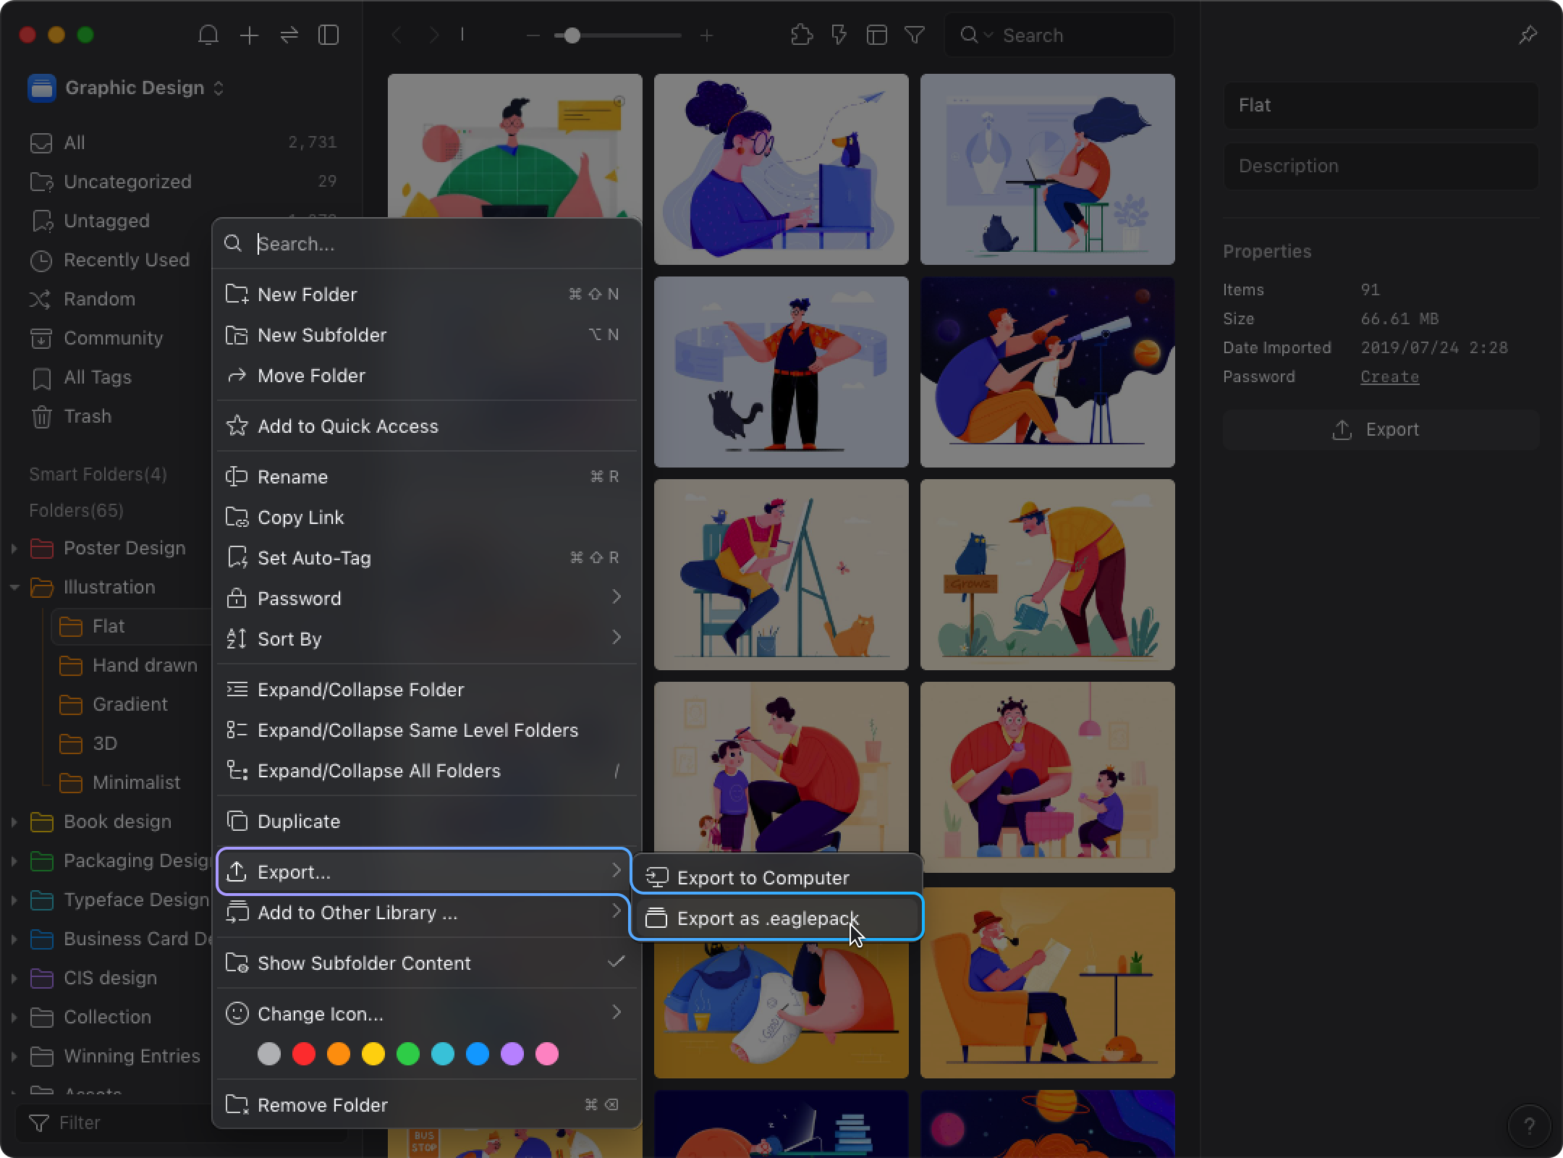
Task: Click the community/globe sidebar icon
Action: 40,338
